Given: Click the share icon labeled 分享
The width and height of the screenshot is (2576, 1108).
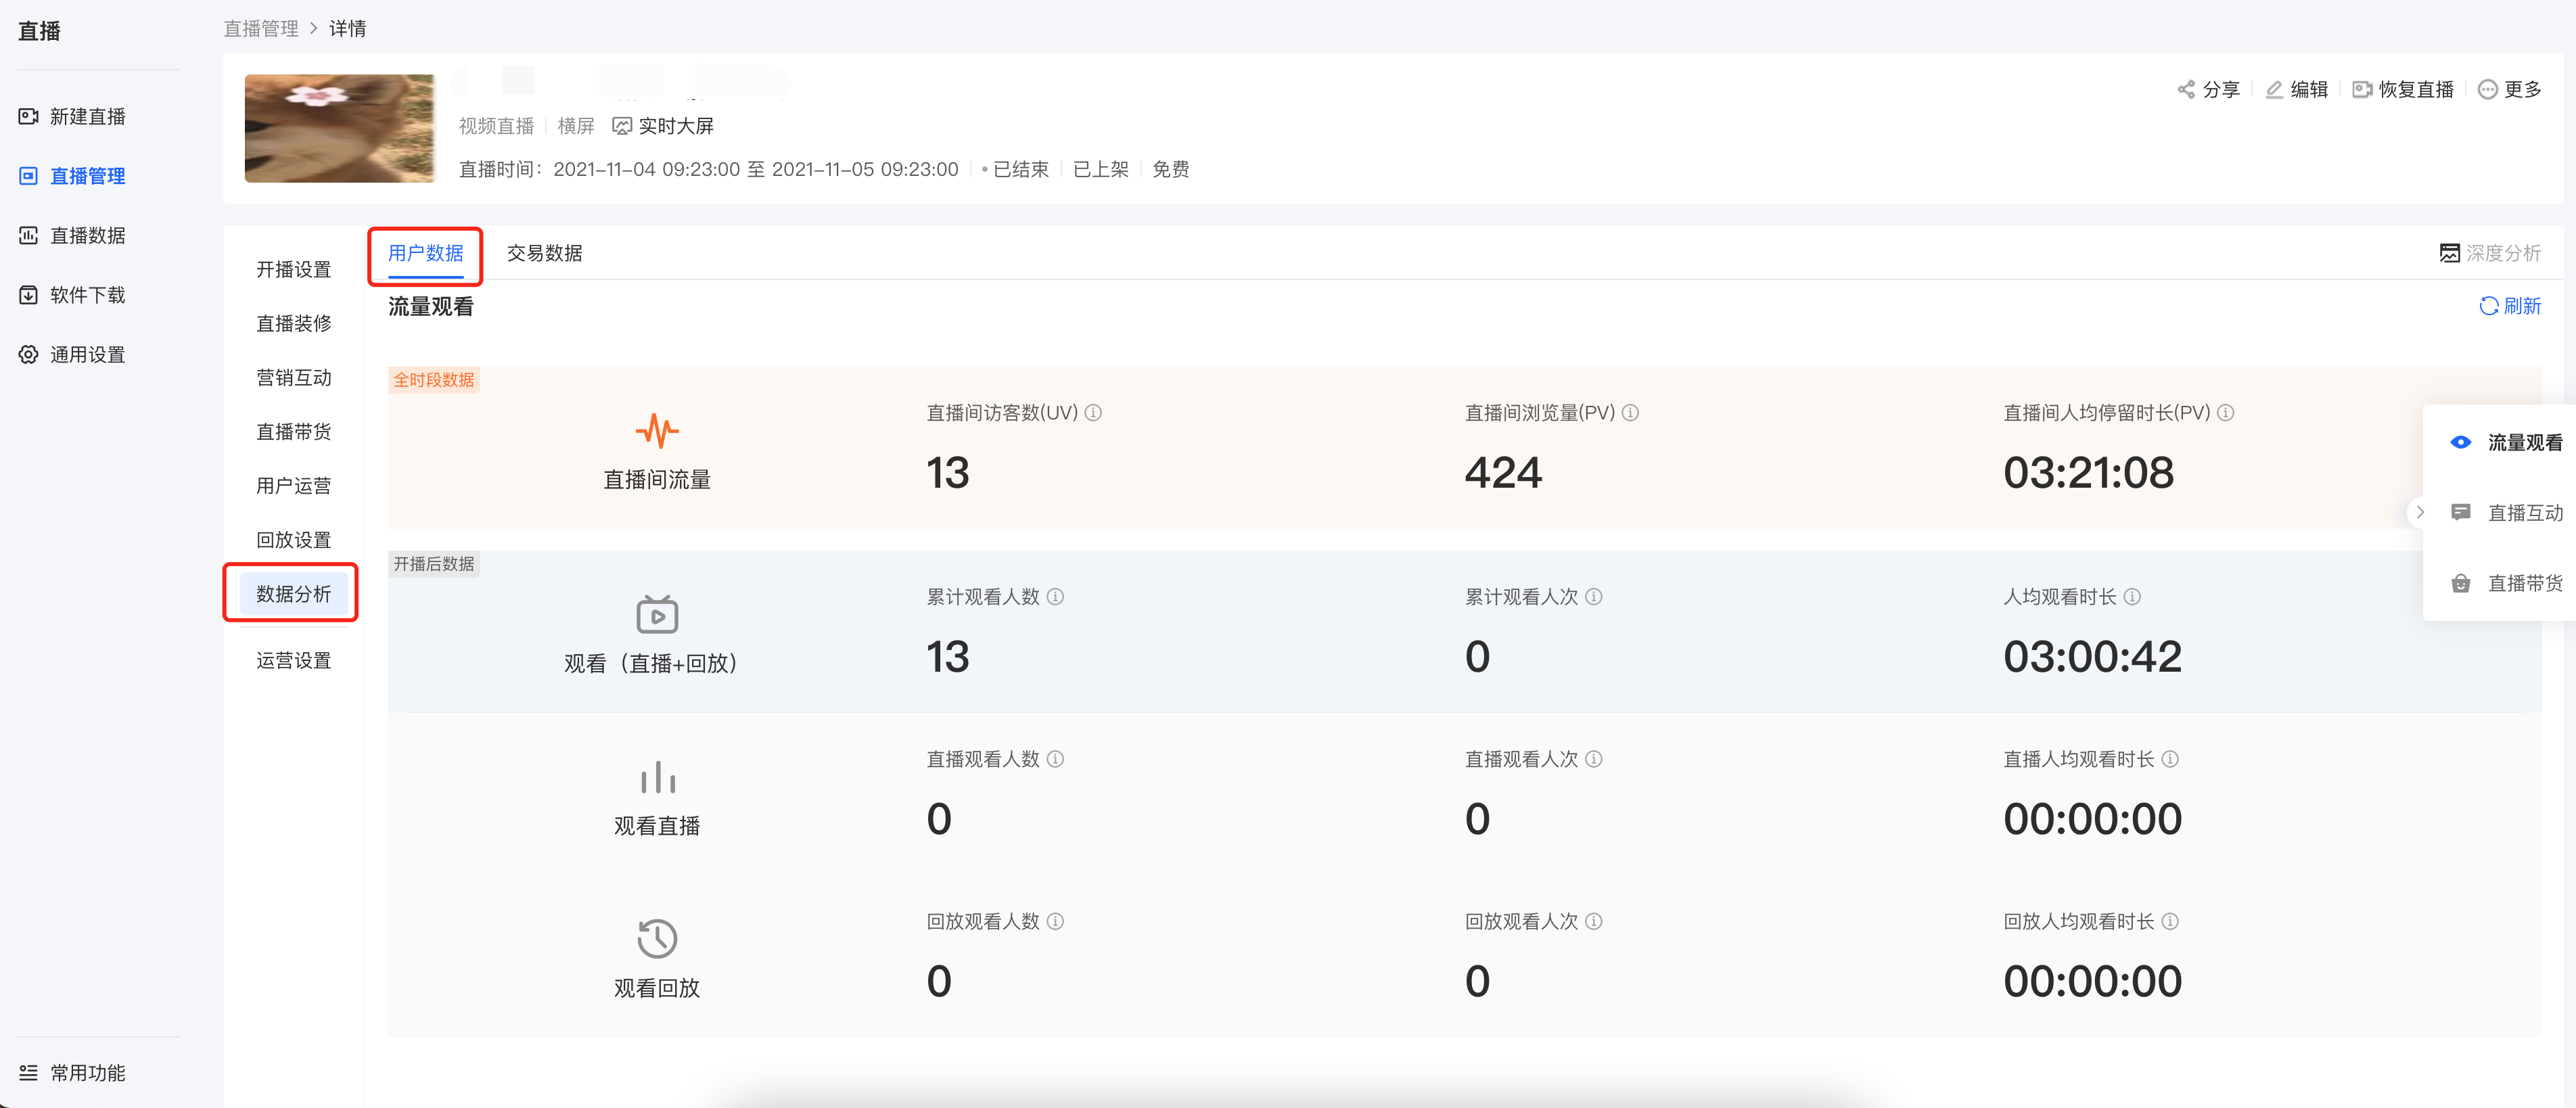Looking at the screenshot, I should tap(2186, 90).
